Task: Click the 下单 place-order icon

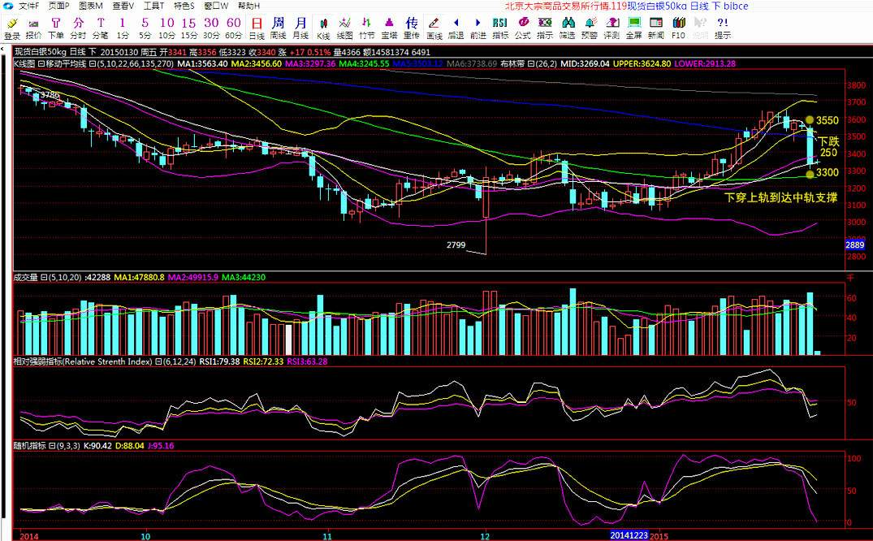Action: click(x=56, y=28)
